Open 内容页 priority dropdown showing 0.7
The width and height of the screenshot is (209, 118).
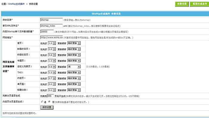[52, 78]
